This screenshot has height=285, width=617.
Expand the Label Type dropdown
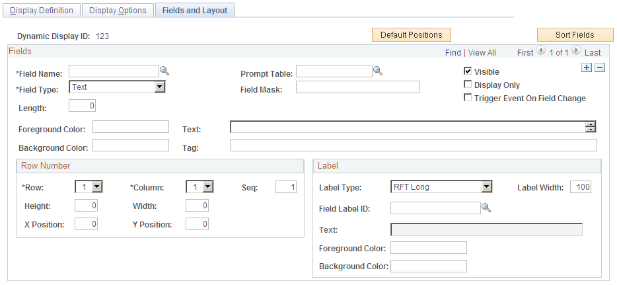coord(487,187)
